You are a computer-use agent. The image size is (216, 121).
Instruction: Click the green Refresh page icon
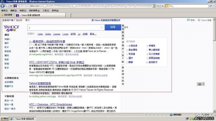pos(158,6)
